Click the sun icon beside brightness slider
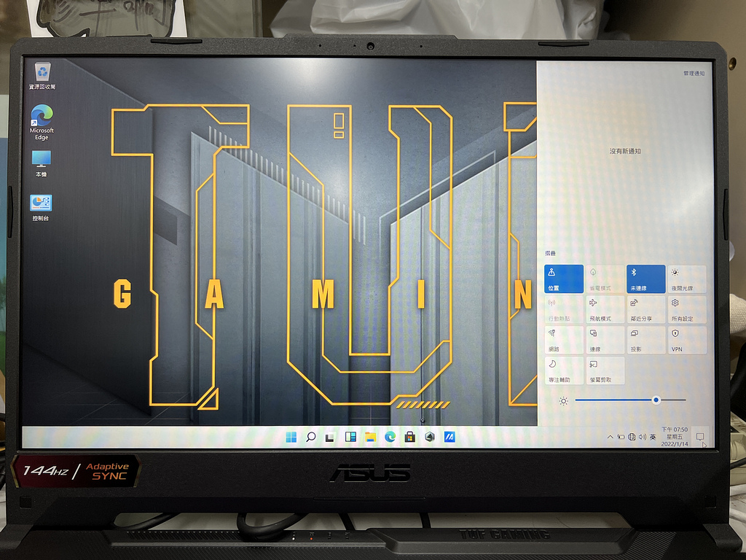The image size is (746, 560). 563,401
